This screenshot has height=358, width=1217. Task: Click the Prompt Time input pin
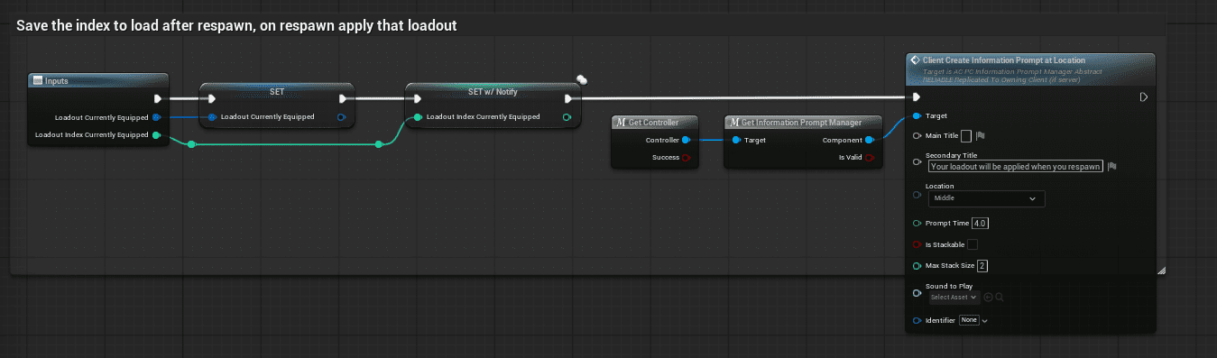(917, 223)
